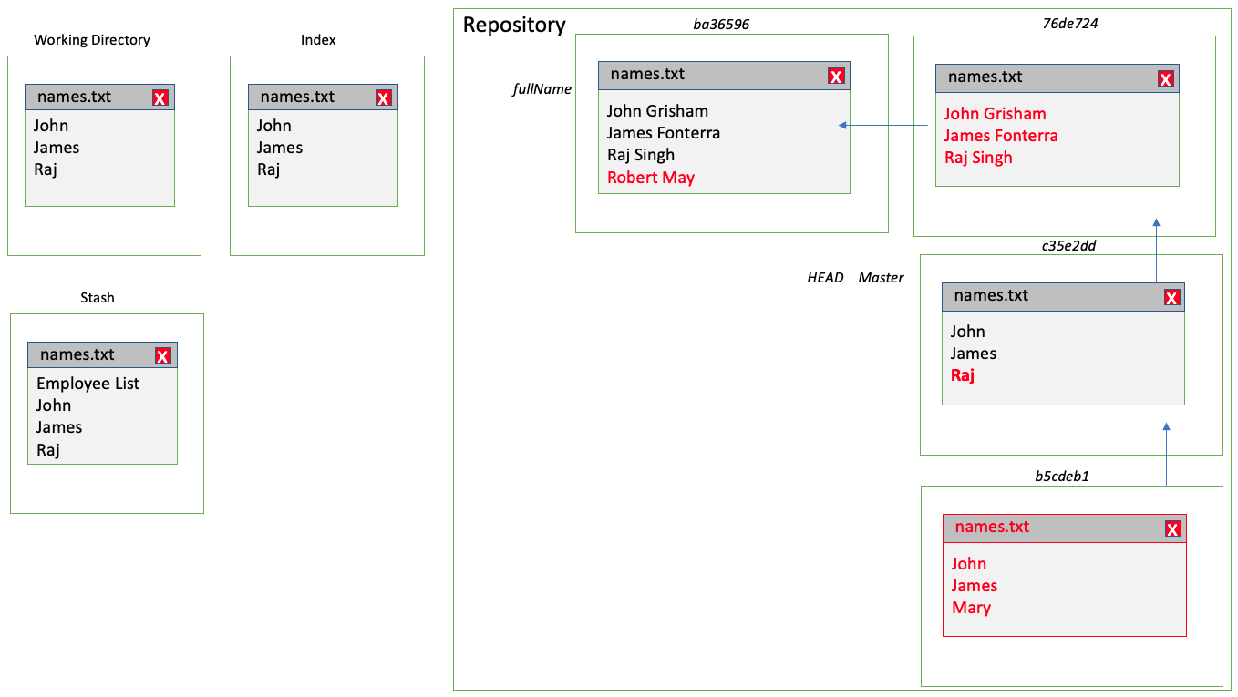
Task: Close names.txt in commit ba36596
Action: click(836, 76)
